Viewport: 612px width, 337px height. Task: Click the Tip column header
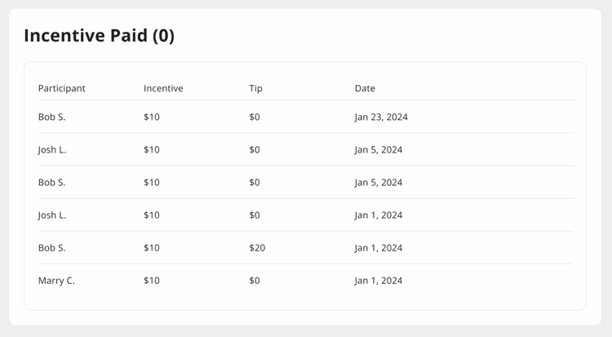tap(255, 89)
